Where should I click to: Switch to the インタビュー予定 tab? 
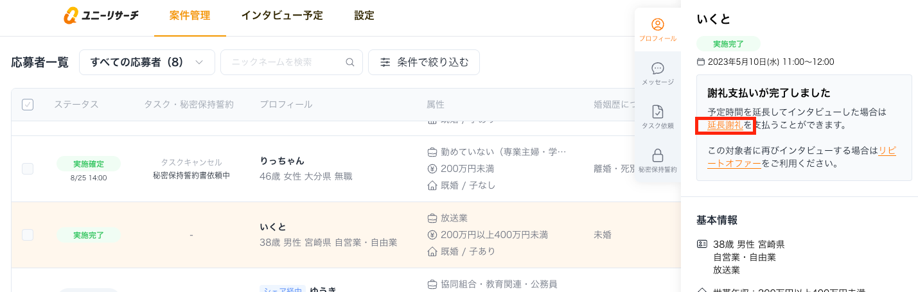282,16
